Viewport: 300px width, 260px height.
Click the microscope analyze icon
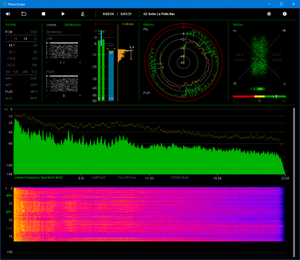[83, 14]
